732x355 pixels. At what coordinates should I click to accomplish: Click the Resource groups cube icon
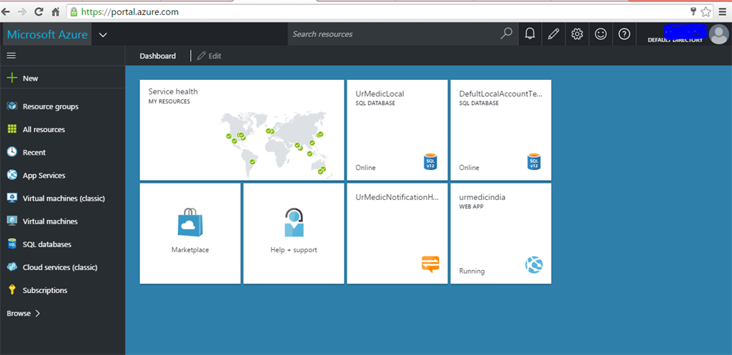(x=13, y=106)
